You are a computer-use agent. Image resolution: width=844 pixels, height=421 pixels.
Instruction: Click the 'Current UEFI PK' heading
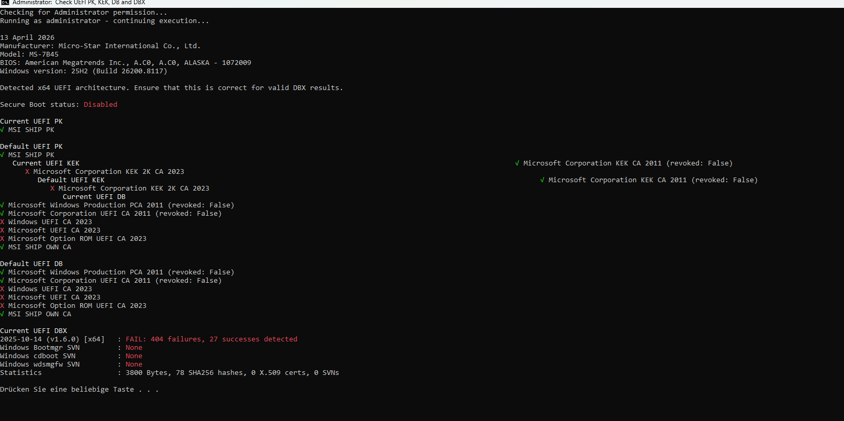pyautogui.click(x=31, y=121)
